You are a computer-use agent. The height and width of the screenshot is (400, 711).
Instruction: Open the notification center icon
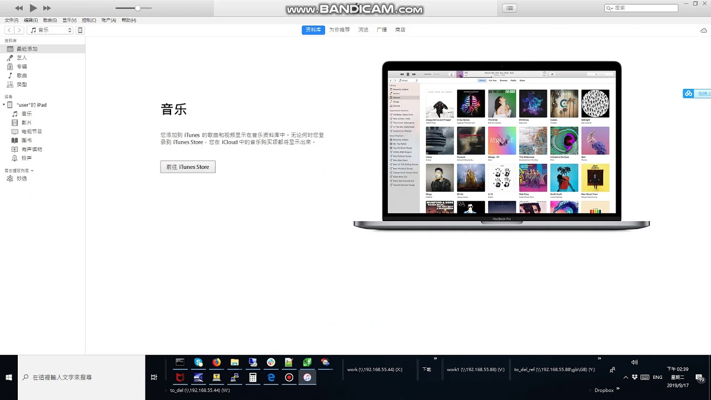(700, 377)
